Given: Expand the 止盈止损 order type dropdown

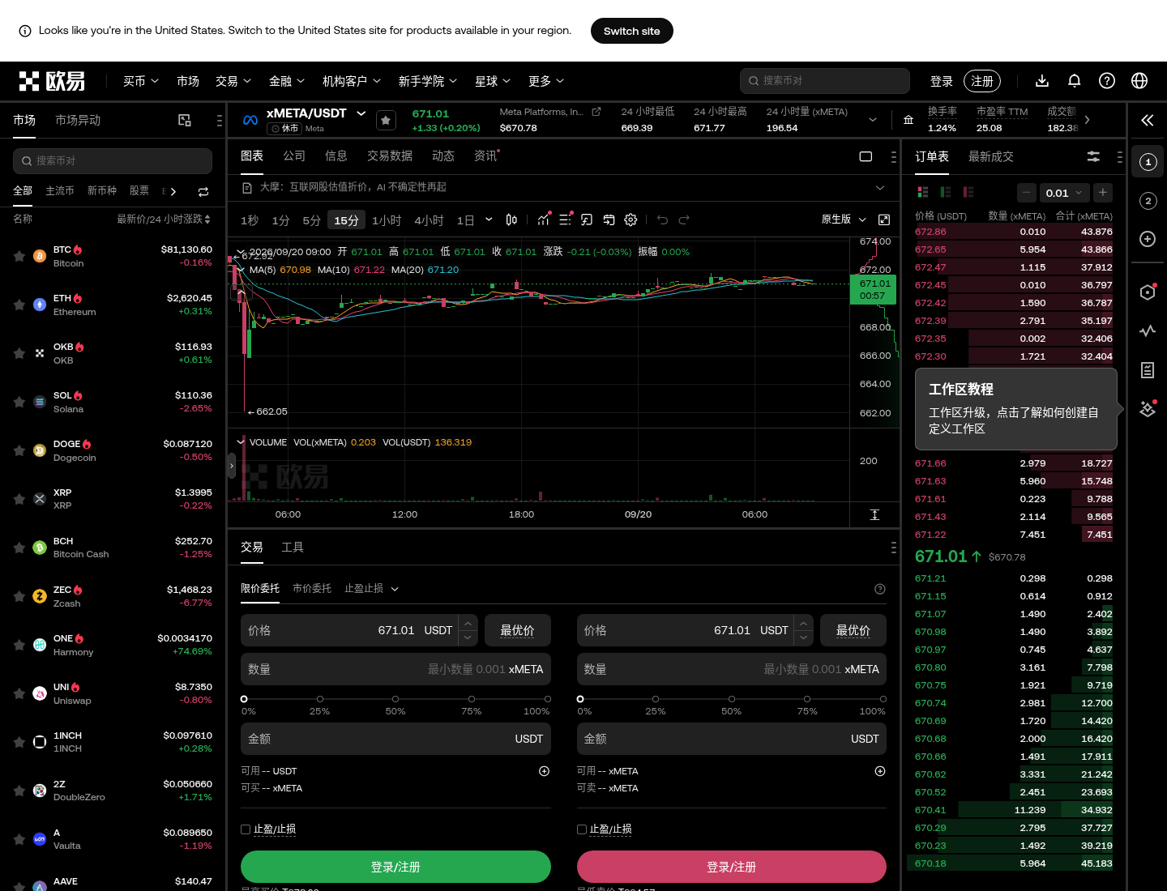Looking at the screenshot, I should click(x=372, y=589).
